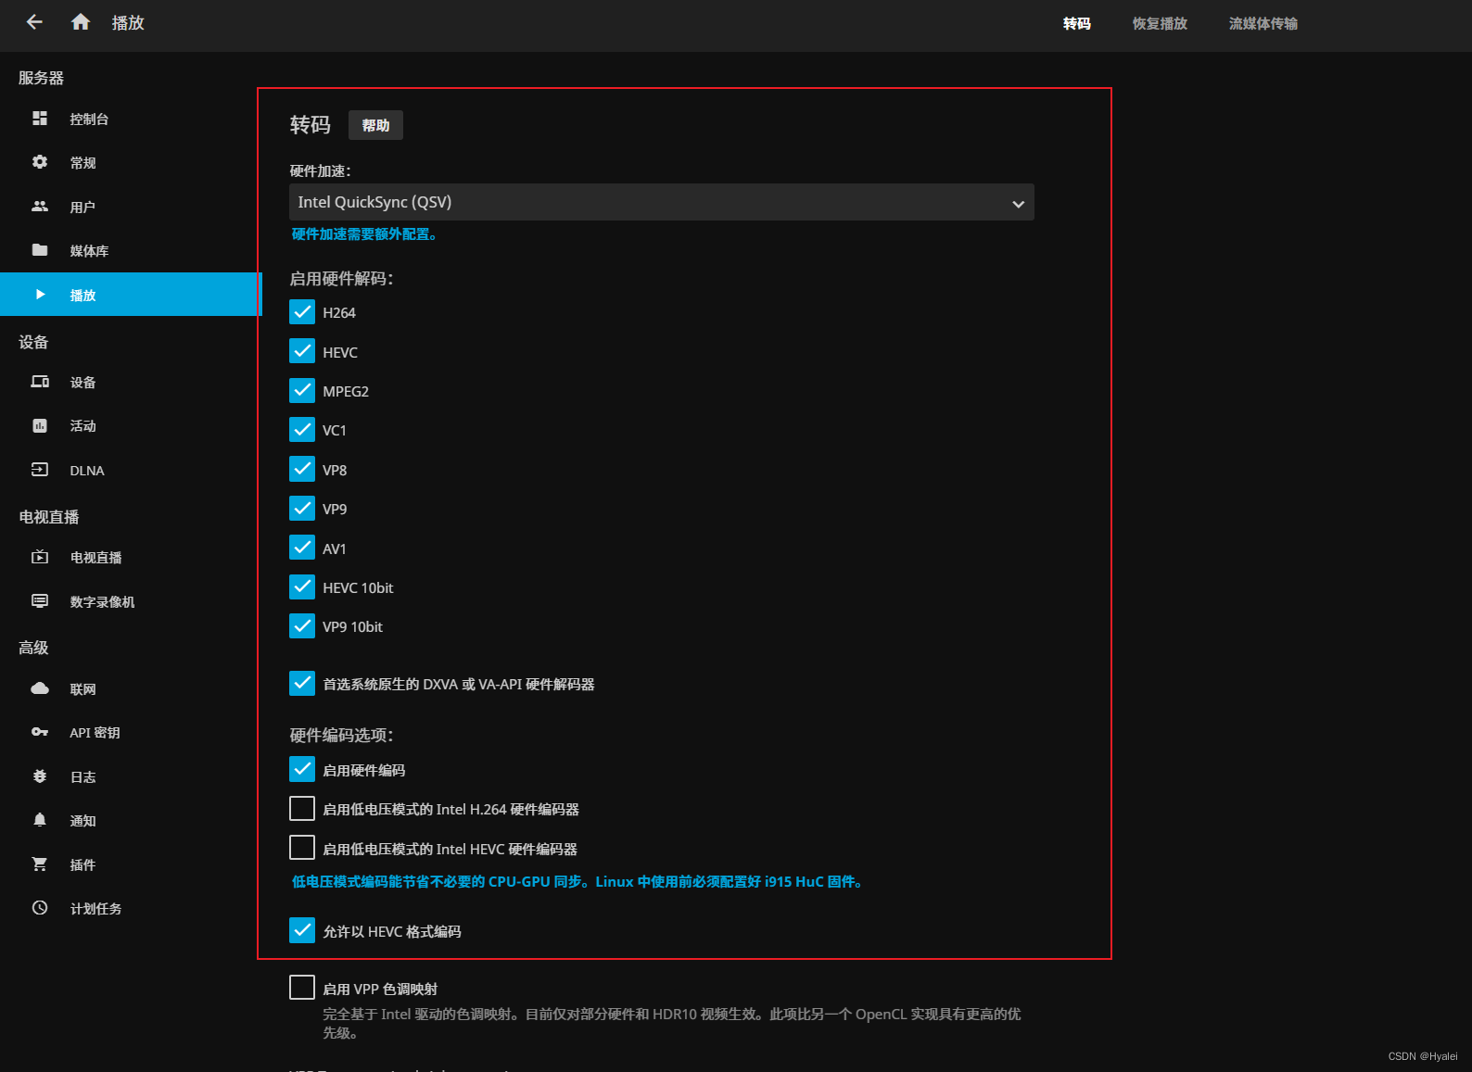Open the 联网 networking page

click(x=131, y=688)
